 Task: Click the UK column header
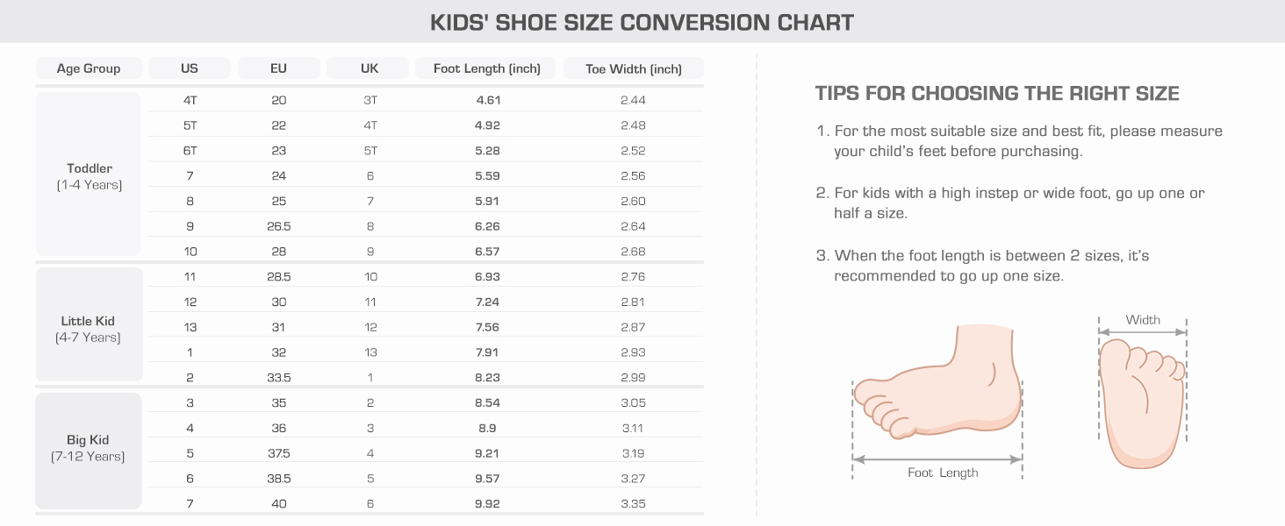click(370, 68)
